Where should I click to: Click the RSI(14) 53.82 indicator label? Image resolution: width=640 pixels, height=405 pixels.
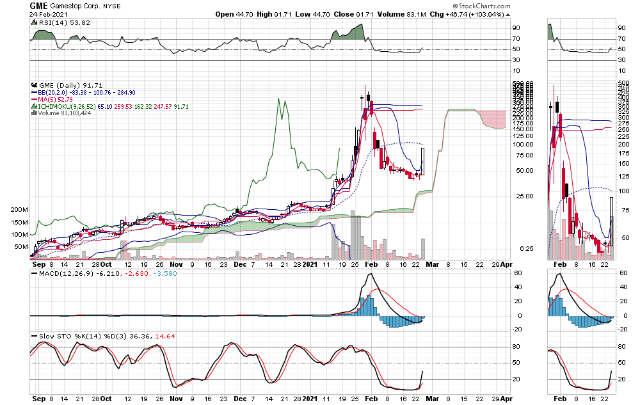click(x=65, y=23)
